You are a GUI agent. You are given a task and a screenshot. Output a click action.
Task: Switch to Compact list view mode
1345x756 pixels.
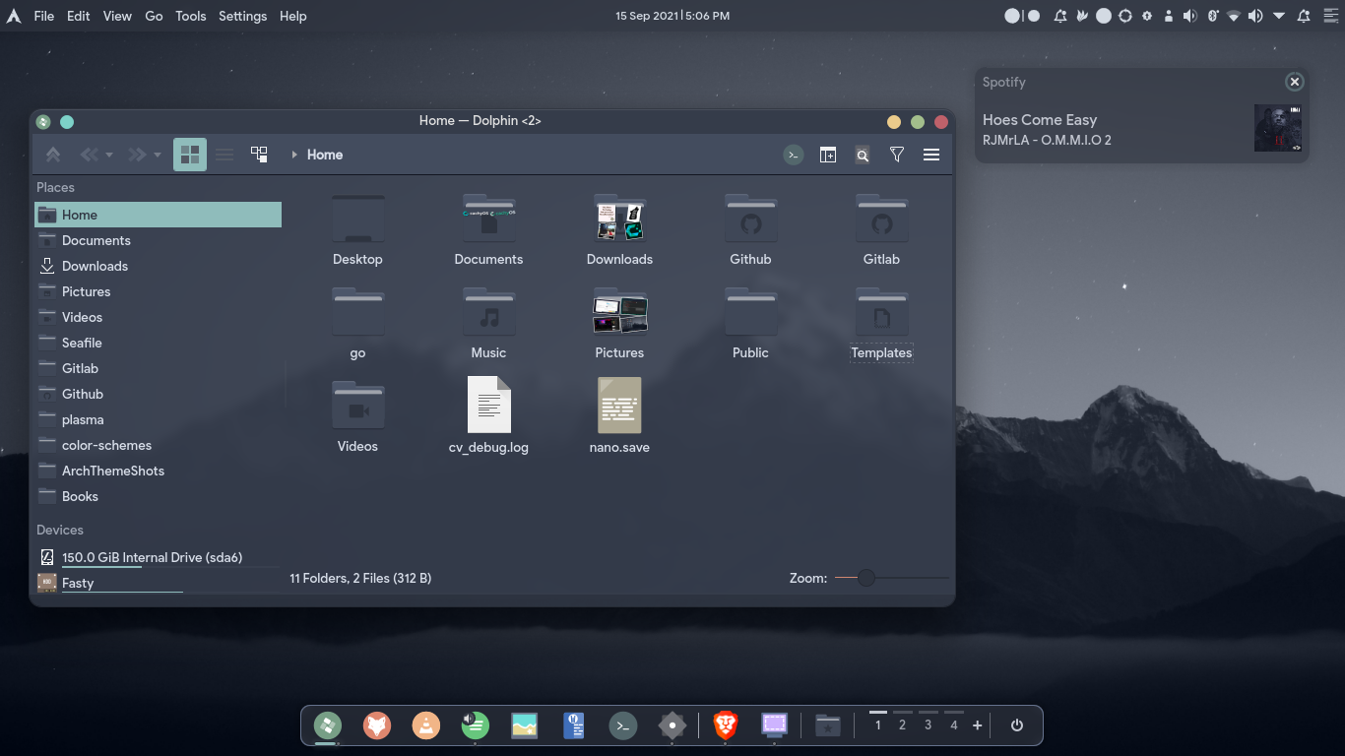tap(224, 155)
